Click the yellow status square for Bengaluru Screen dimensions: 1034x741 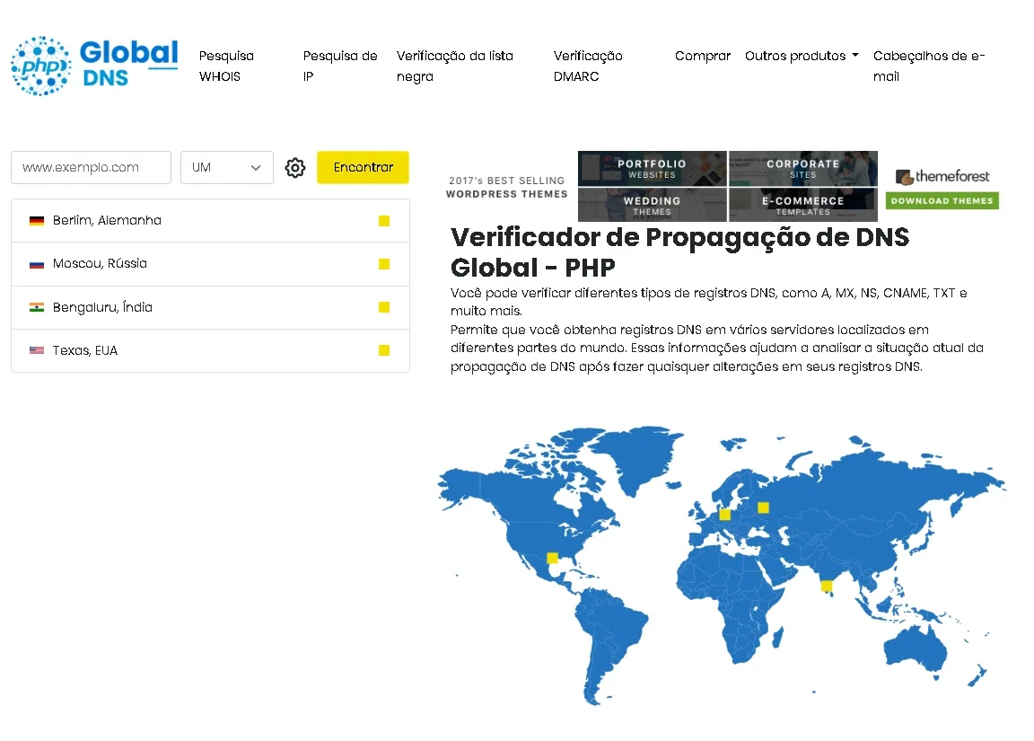pos(384,307)
